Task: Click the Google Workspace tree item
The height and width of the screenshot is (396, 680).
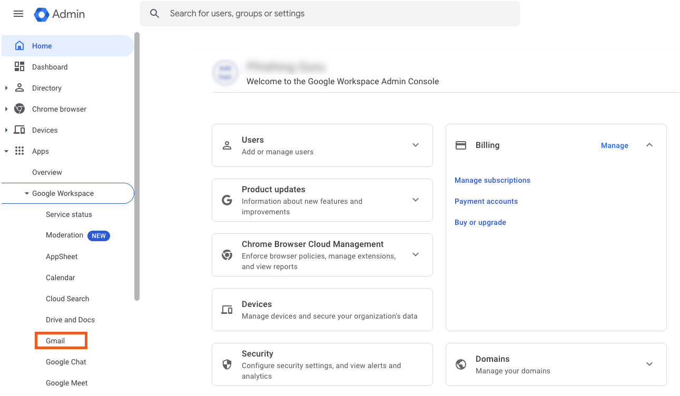Action: pos(67,193)
